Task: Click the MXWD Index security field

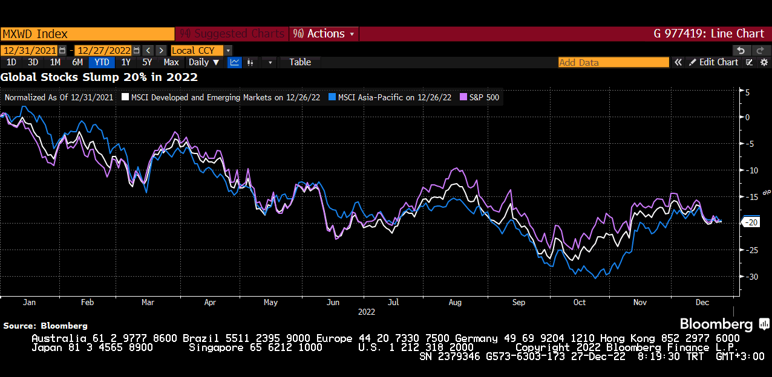Action: pyautogui.click(x=87, y=34)
